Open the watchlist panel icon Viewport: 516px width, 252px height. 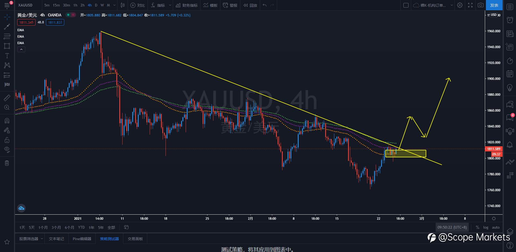[510, 7]
